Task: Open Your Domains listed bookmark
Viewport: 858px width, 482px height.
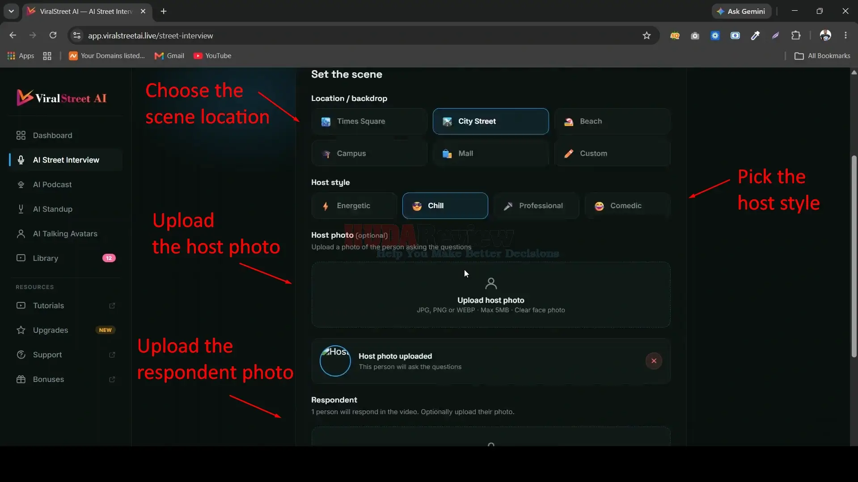Action: tap(107, 56)
